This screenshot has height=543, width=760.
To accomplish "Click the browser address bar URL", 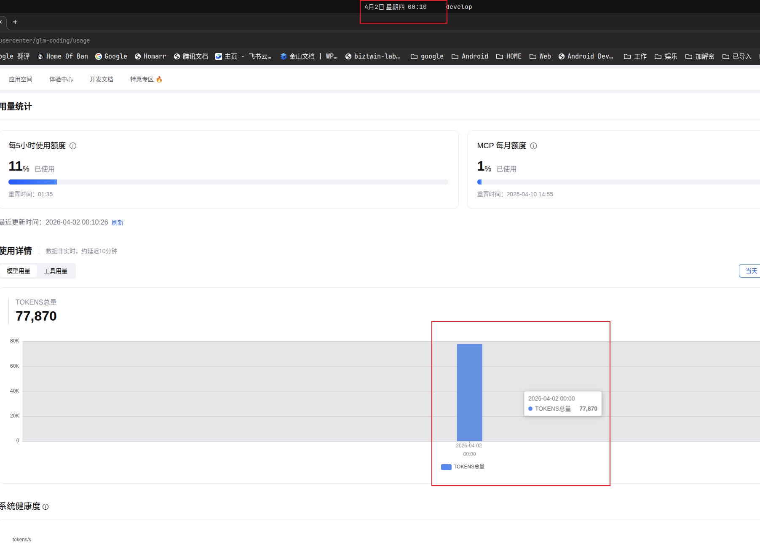I will point(45,40).
